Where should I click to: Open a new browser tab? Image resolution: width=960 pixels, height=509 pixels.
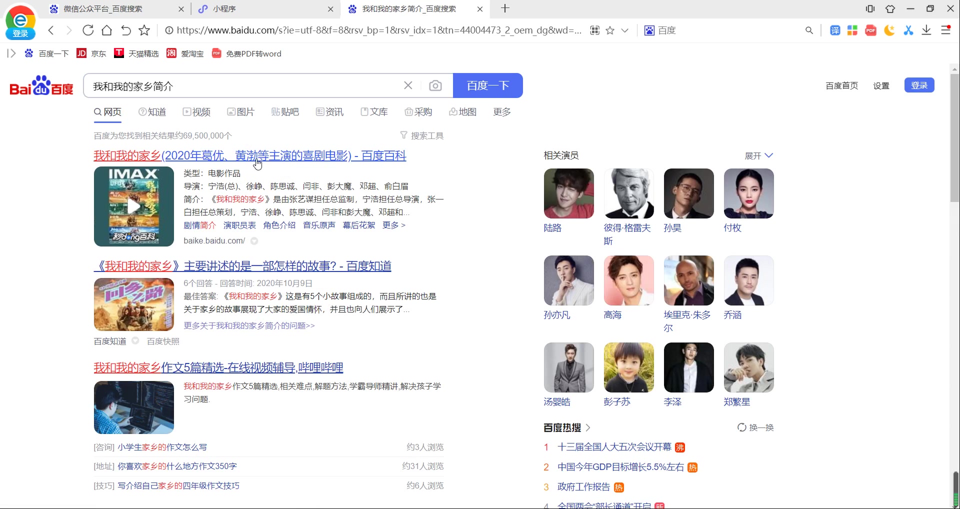click(x=505, y=8)
